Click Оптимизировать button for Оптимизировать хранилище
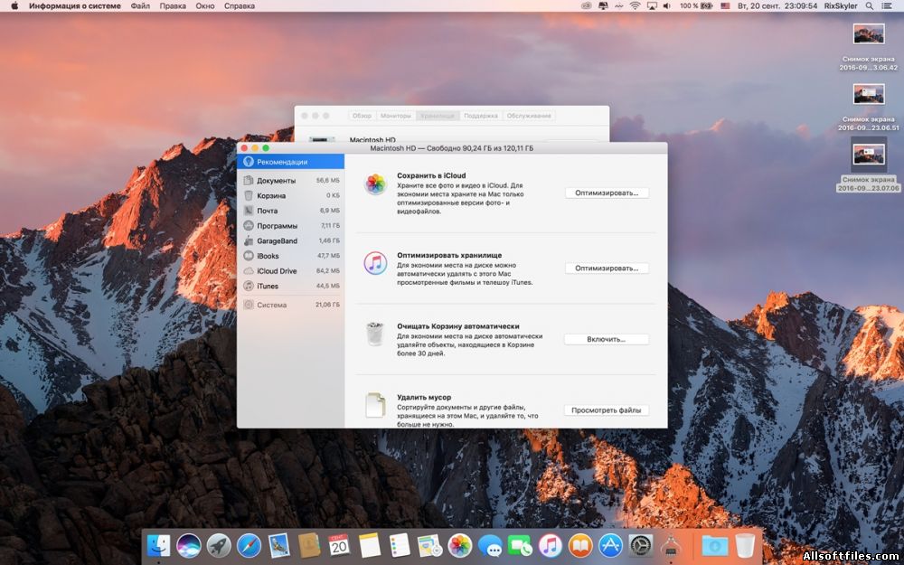The image size is (904, 565). (x=607, y=268)
